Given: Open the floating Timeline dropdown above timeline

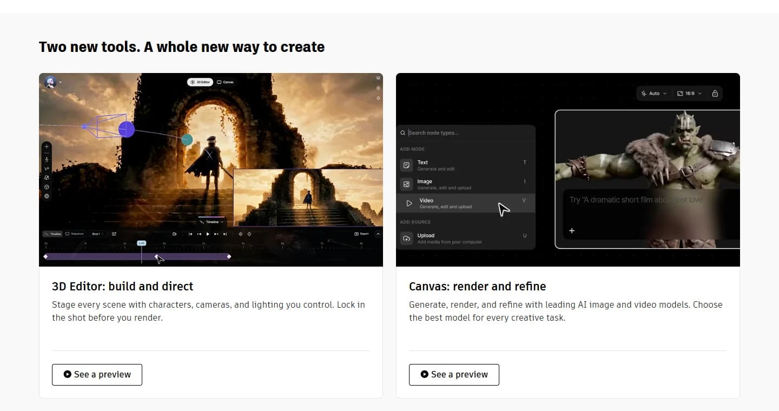Looking at the screenshot, I should point(212,222).
